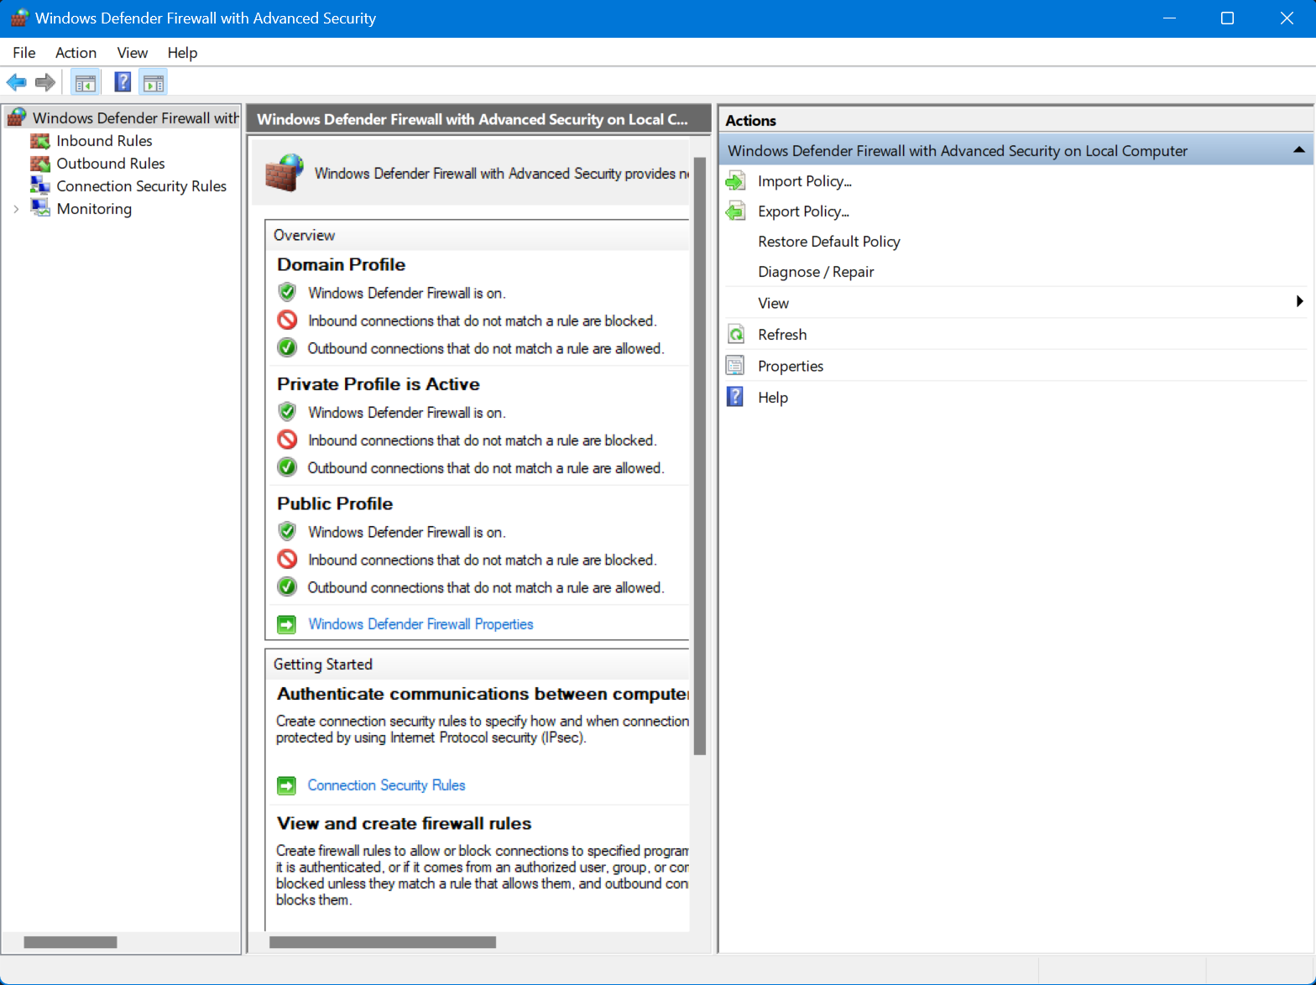Click the Back arrow toolbar icon
1316x985 pixels.
pyautogui.click(x=16, y=82)
